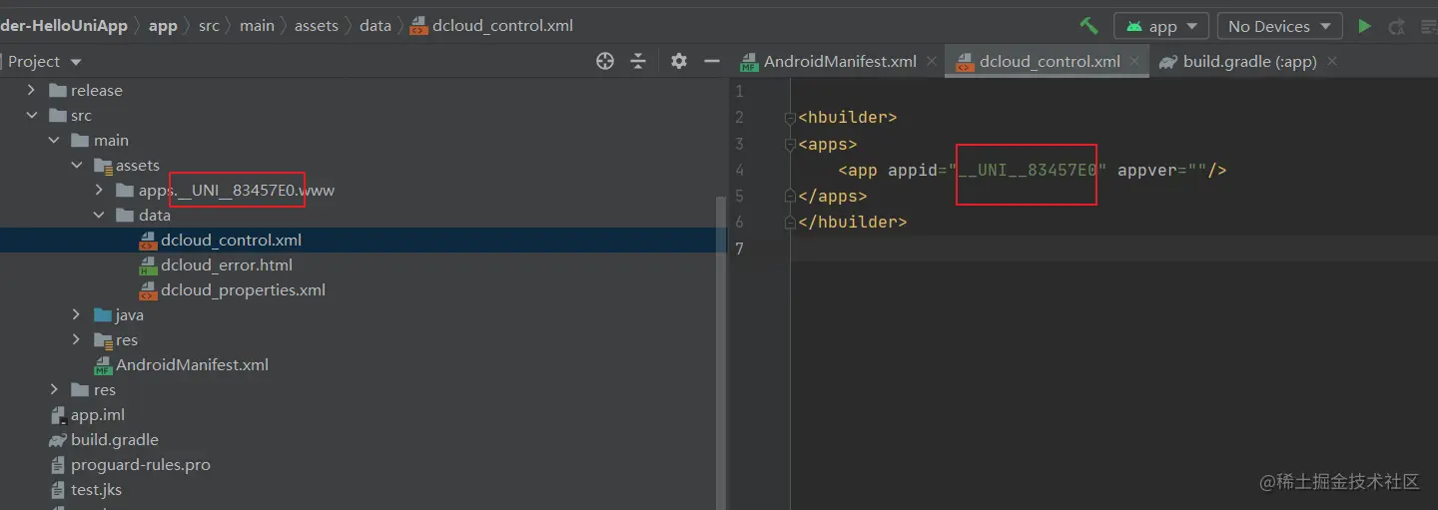Select dcloud_properties.xml file
Image resolution: width=1438 pixels, height=510 pixels.
click(243, 289)
